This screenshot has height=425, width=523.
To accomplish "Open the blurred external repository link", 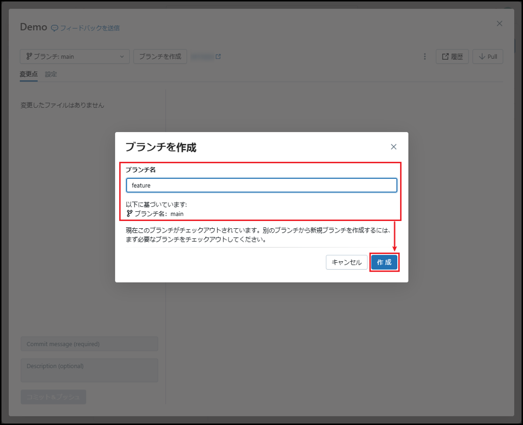I will [x=206, y=56].
